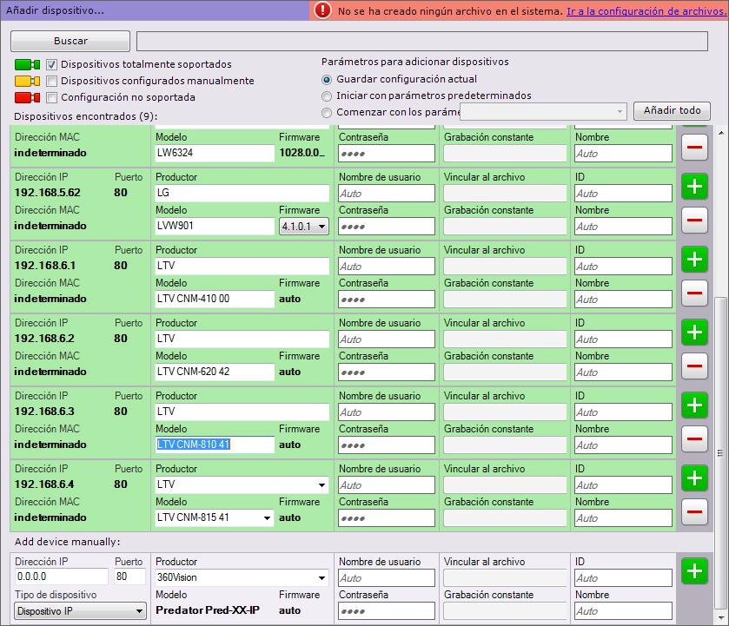Click green plus for device 192.168.5.62

click(694, 187)
